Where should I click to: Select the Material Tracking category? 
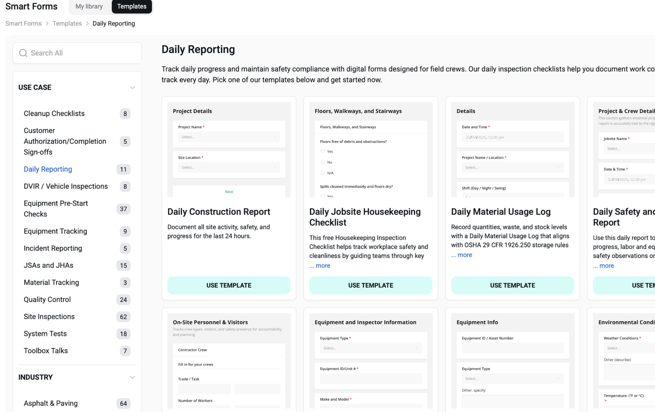[x=77, y=282]
